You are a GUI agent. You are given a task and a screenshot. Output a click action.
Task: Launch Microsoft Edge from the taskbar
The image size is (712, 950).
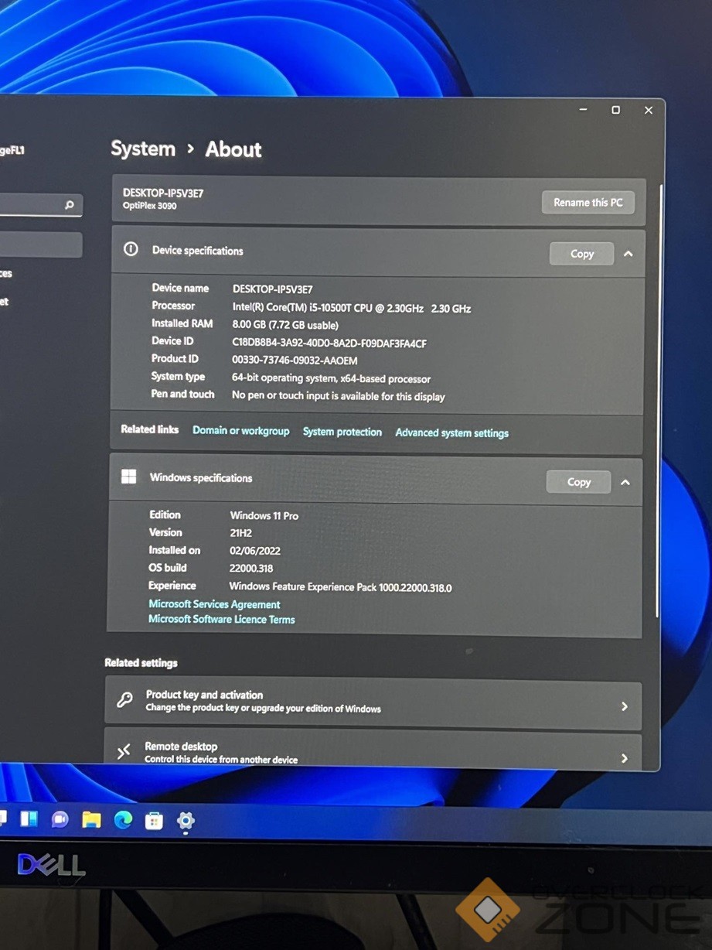point(123,820)
